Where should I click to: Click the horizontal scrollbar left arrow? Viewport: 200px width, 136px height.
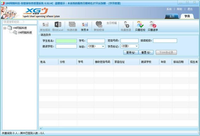click(41, 128)
